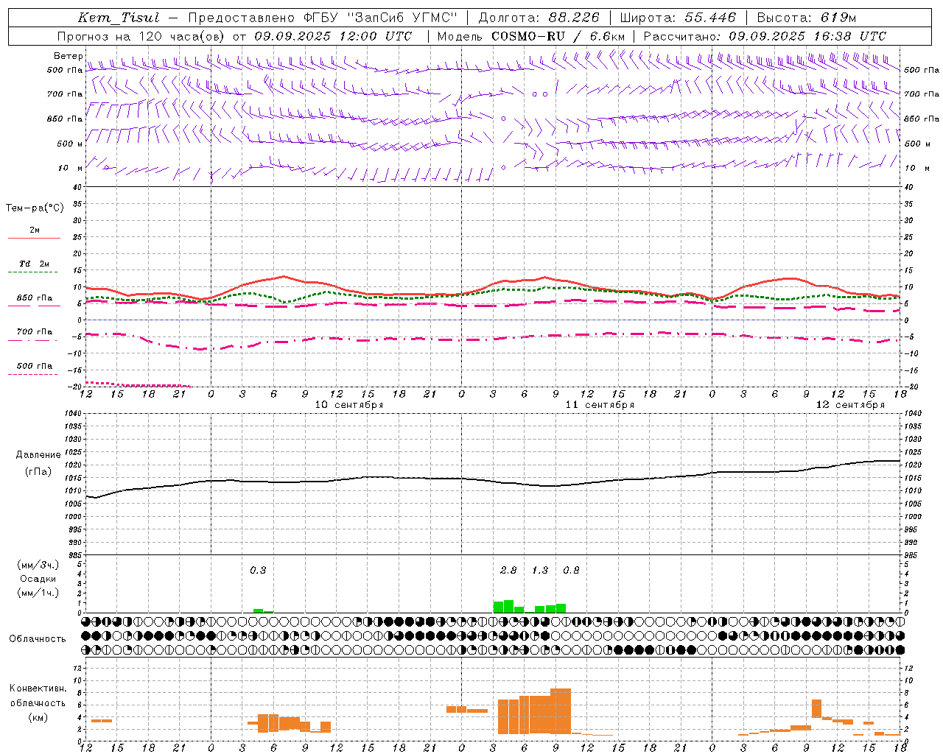Click 'Рассчитано: 09.09.2025 16:38 UTC' text

765,36
